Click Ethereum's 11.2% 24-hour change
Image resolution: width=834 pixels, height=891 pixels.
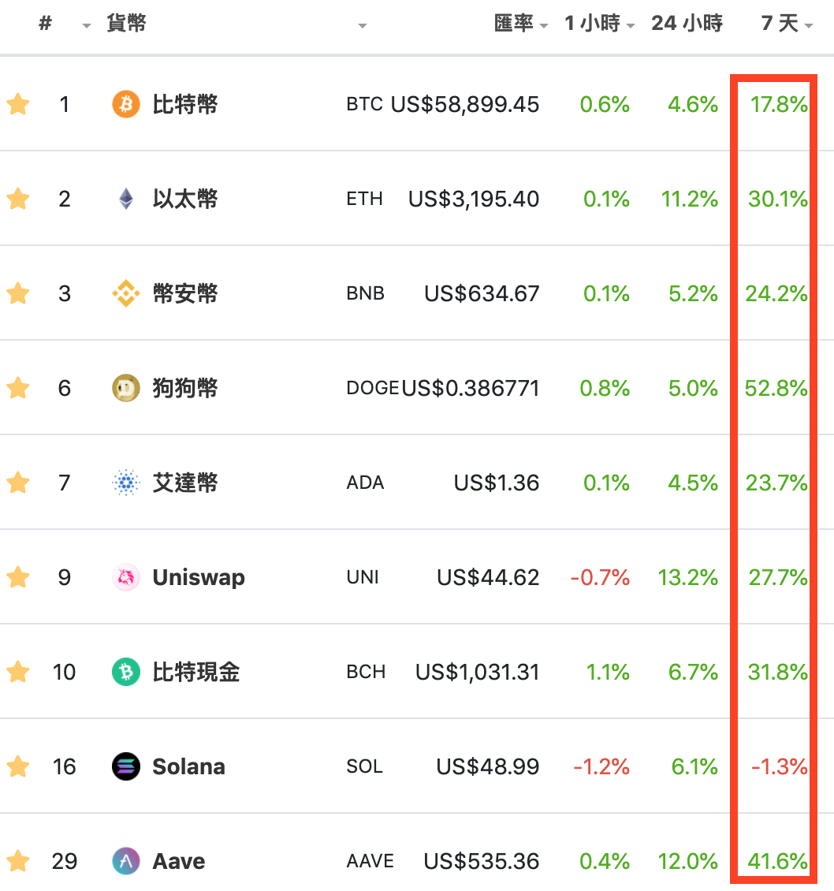click(690, 199)
